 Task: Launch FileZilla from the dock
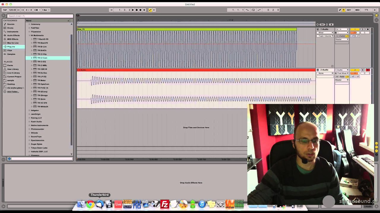[164, 204]
